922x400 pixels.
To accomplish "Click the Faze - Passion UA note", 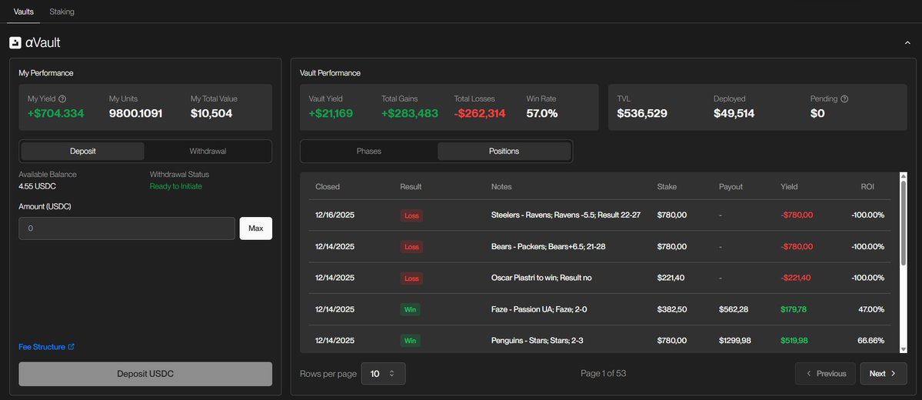I will pyautogui.click(x=538, y=309).
